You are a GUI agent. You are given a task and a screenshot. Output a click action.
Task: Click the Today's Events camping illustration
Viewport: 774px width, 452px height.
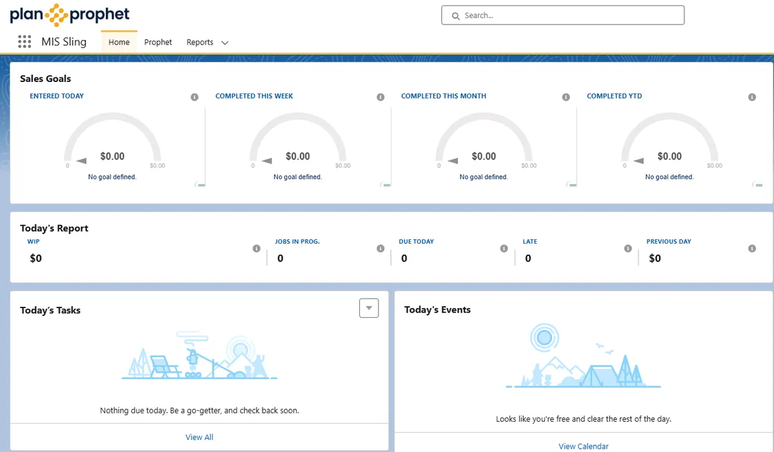pos(584,355)
